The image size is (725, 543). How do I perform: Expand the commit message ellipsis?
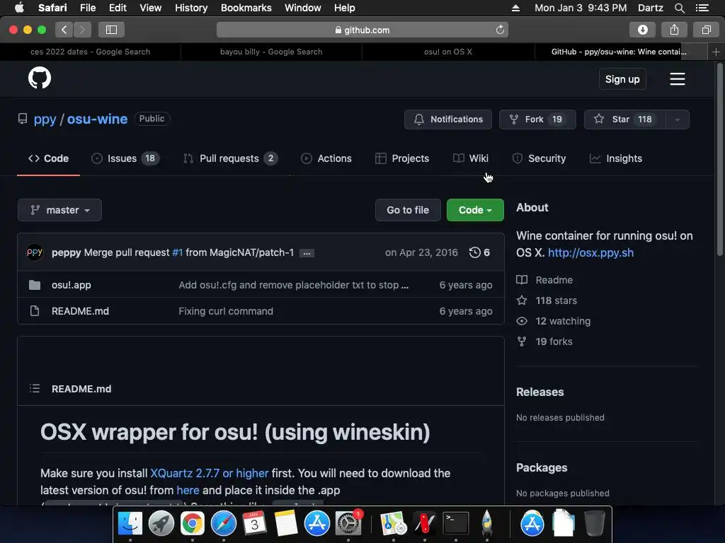307,253
